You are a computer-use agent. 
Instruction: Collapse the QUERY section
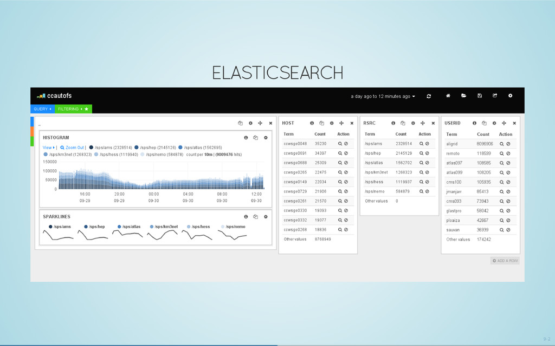42,109
